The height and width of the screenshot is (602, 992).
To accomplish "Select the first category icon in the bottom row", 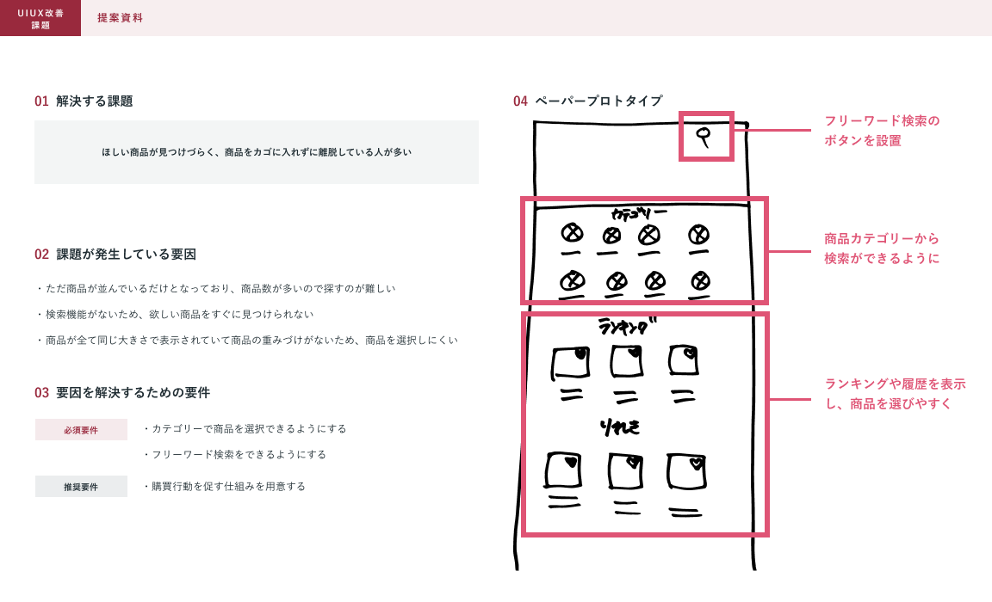I will 572,279.
